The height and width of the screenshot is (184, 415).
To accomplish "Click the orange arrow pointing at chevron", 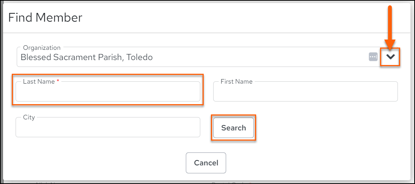I will pyautogui.click(x=390, y=27).
